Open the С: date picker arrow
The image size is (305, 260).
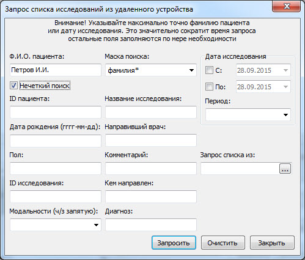coord(285,70)
